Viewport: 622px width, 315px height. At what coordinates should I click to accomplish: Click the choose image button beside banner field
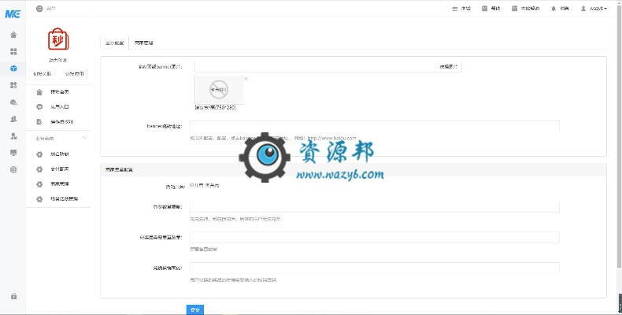449,67
